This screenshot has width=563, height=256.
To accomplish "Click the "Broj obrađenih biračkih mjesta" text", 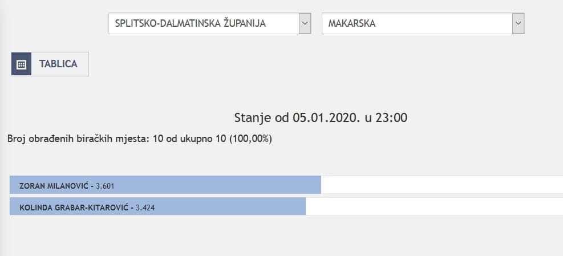I will pos(79,139).
